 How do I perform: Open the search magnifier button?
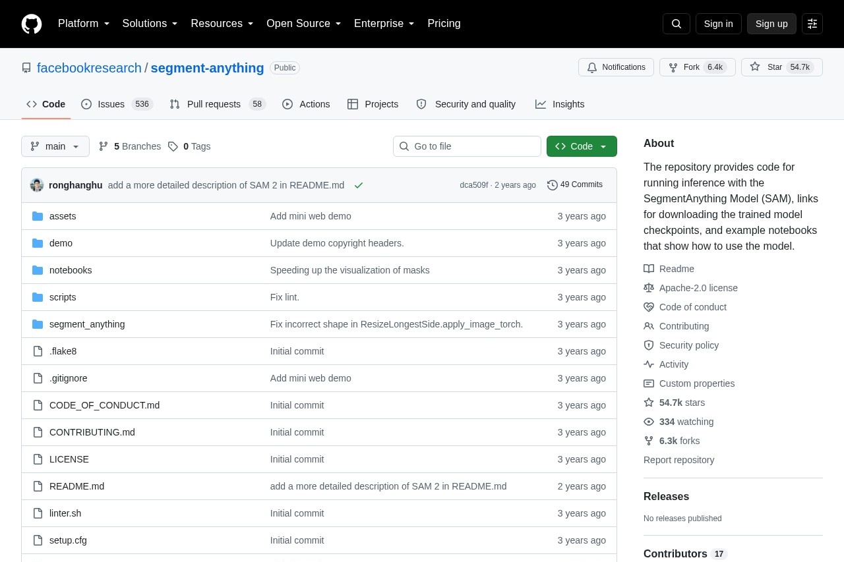(x=677, y=24)
